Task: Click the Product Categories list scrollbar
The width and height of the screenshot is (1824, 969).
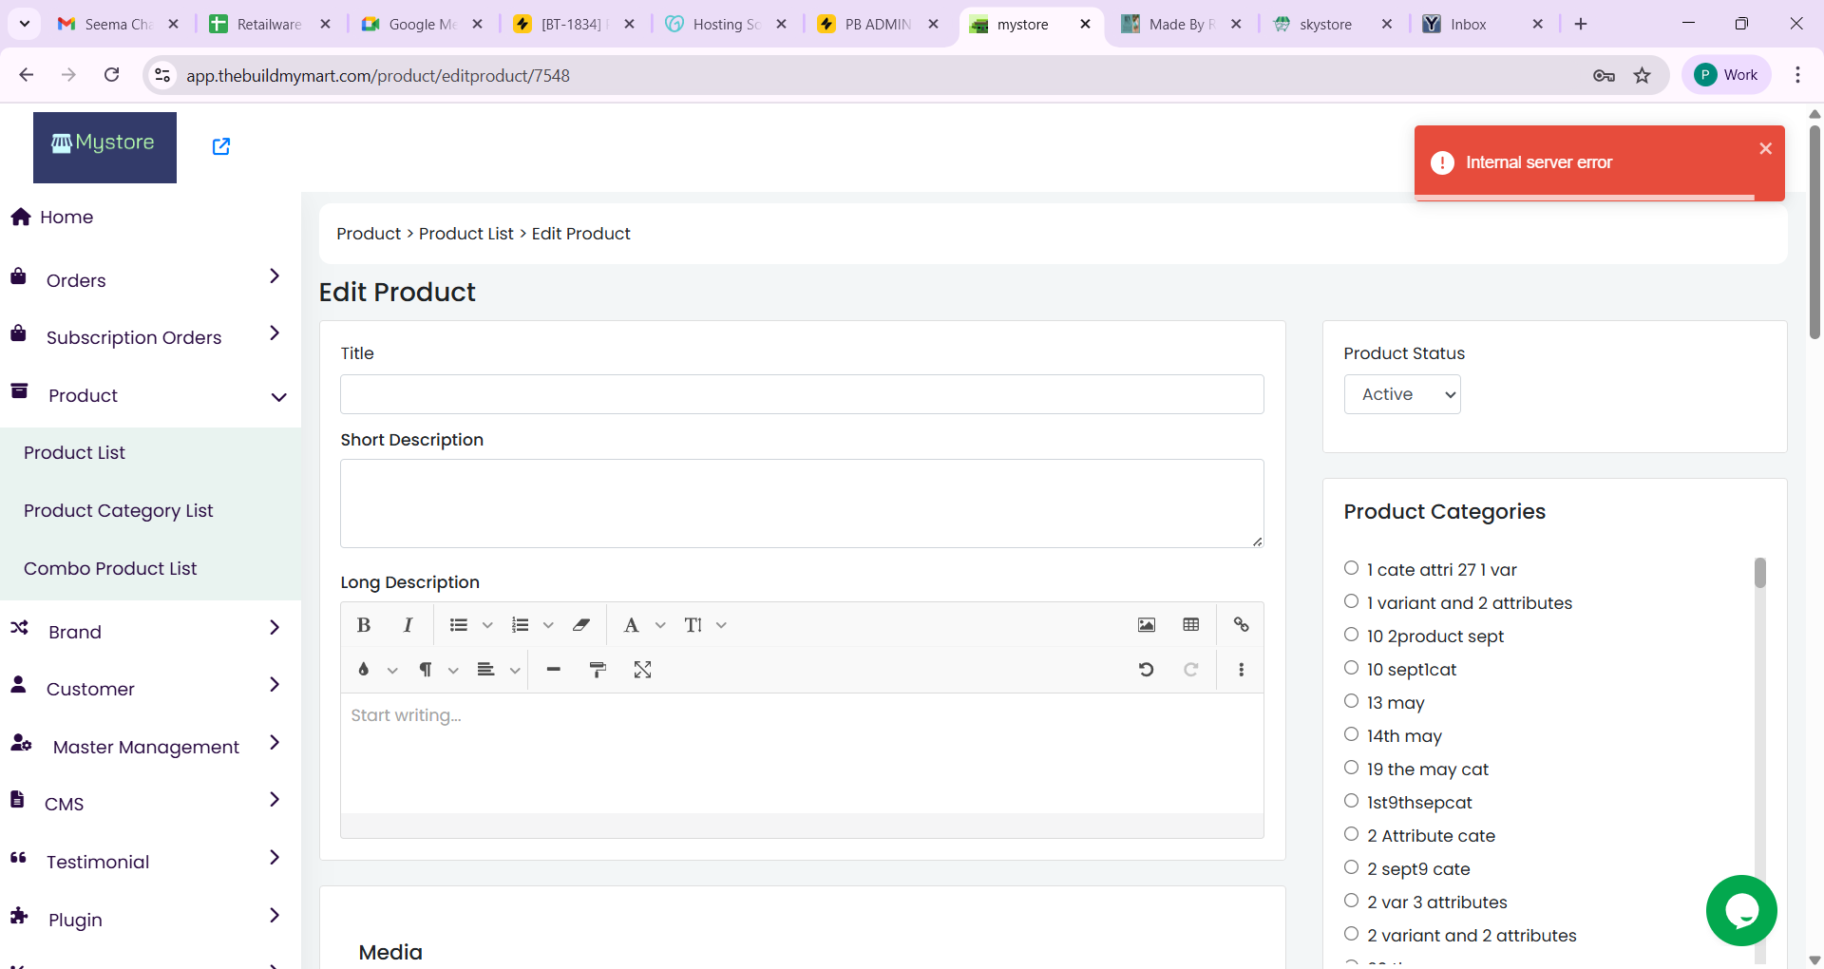Action: [1759, 573]
